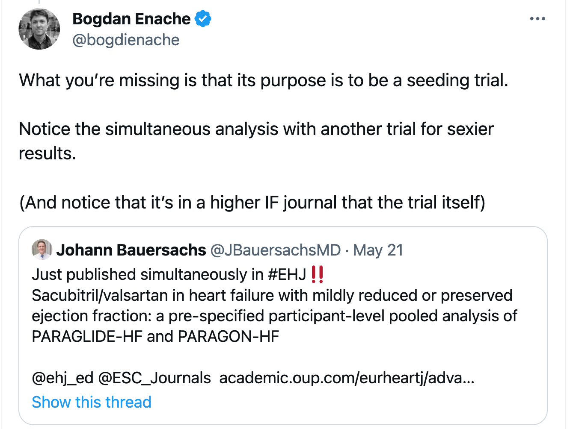Open the @JBauersachsMD profile handle
The image size is (570, 429).
click(x=274, y=250)
